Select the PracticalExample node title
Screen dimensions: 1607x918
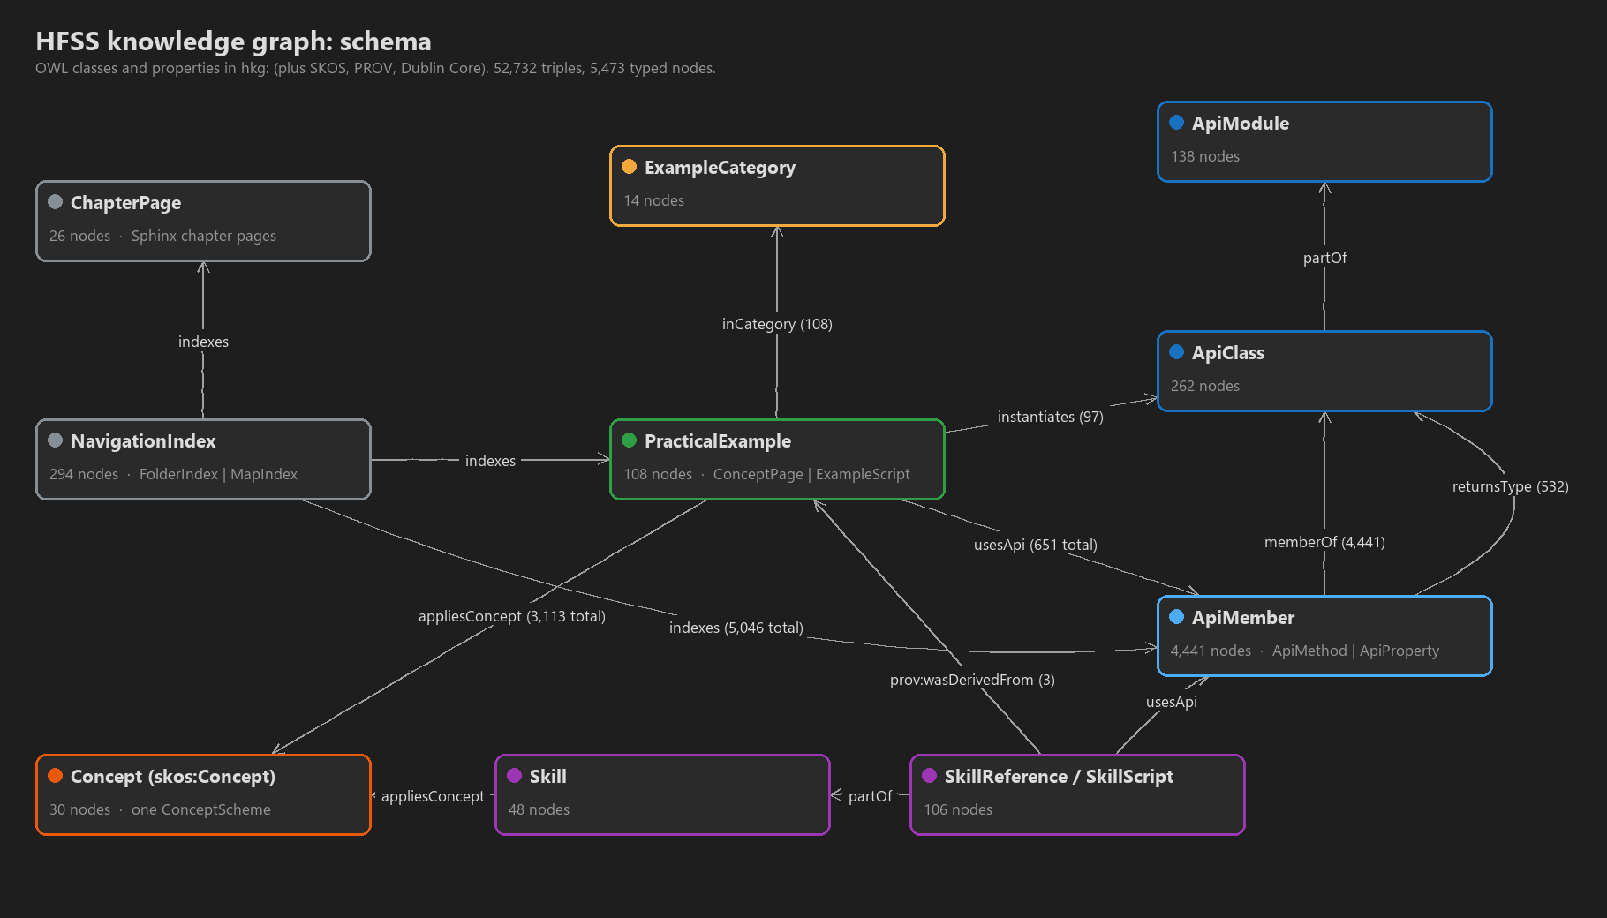point(717,441)
